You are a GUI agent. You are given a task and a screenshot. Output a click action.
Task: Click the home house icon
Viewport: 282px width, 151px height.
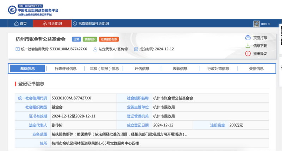16,24
